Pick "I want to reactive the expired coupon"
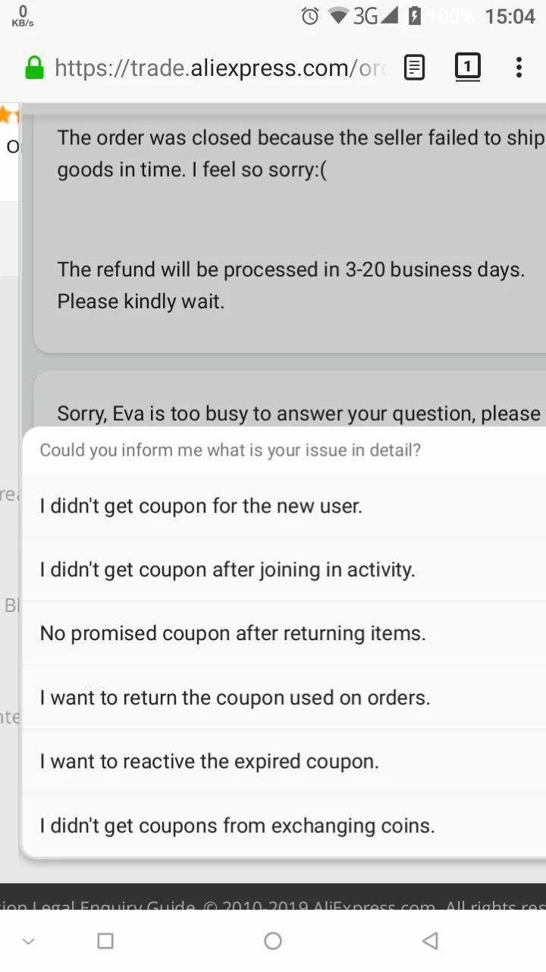 click(x=284, y=761)
